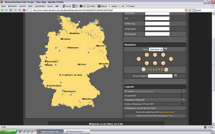Open the Karte dropdown showing Germany
The height and width of the screenshot is (134, 215).
tap(156, 49)
